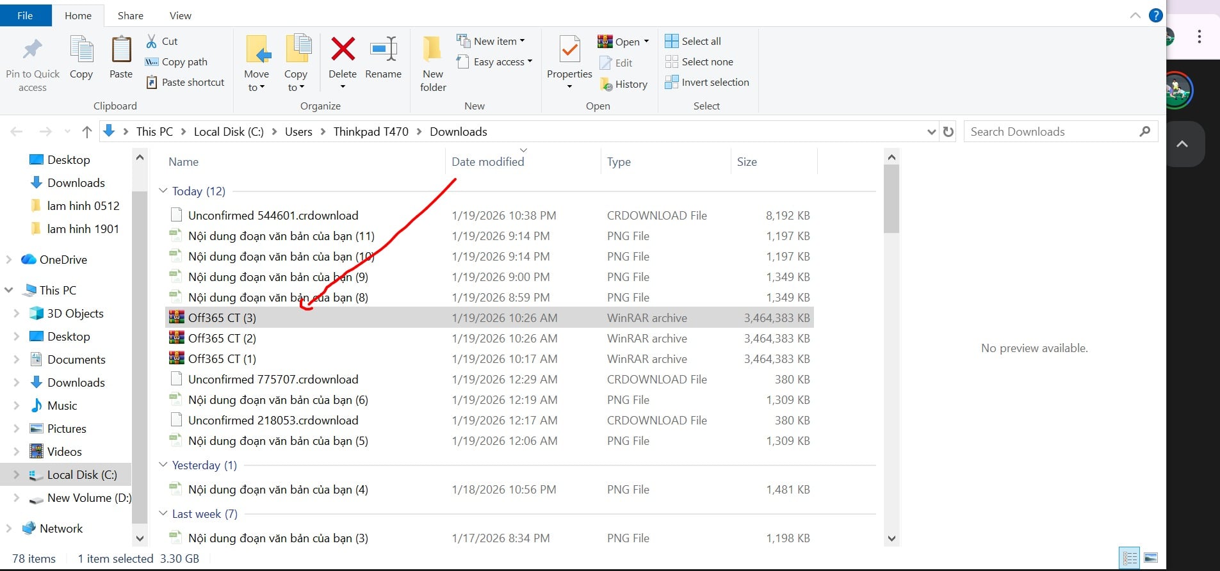
Task: Click the Delete red X icon
Action: click(343, 49)
